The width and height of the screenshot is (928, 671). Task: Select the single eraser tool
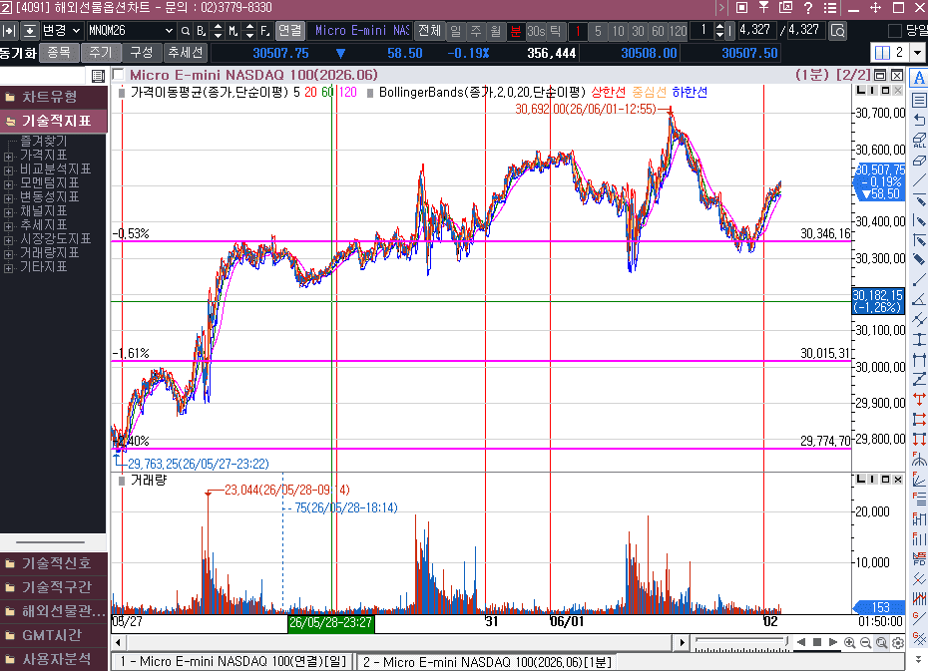919,161
